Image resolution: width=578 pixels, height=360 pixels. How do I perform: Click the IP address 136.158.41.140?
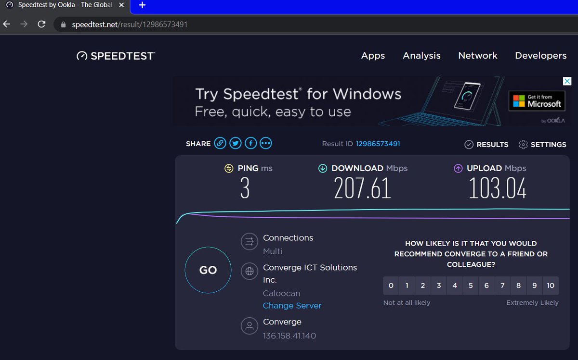click(x=289, y=335)
